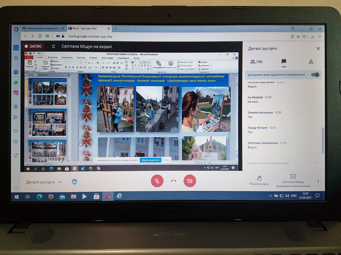Close the Gmail browser tab
The width and height of the screenshot is (341, 255).
(63, 29)
